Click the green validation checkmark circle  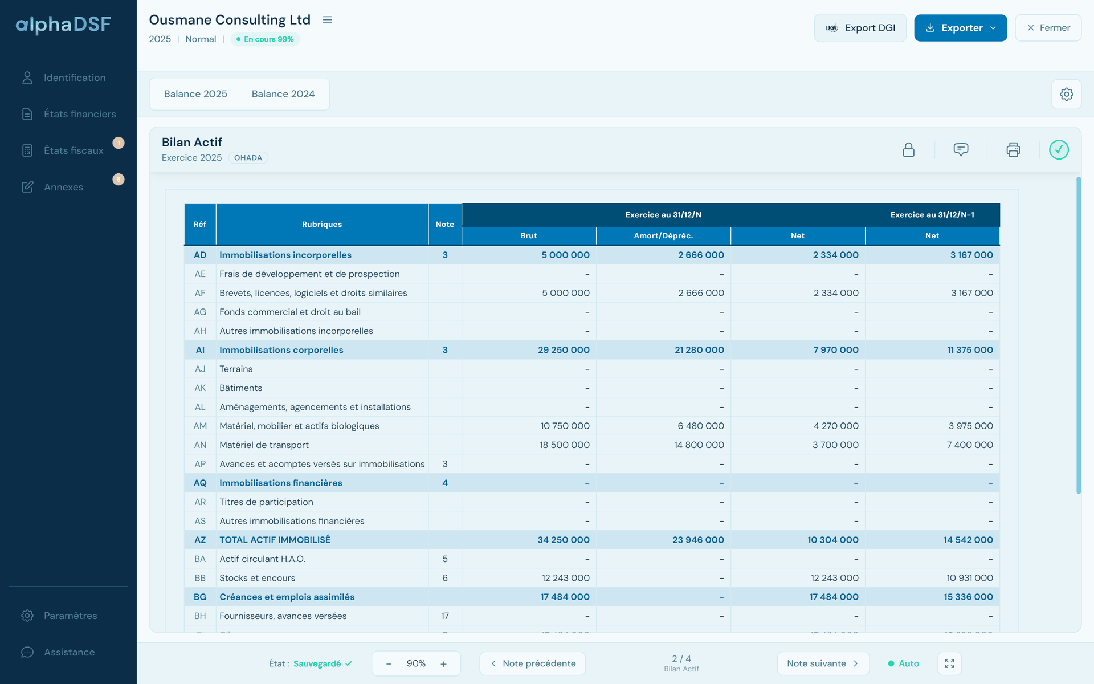coord(1059,150)
